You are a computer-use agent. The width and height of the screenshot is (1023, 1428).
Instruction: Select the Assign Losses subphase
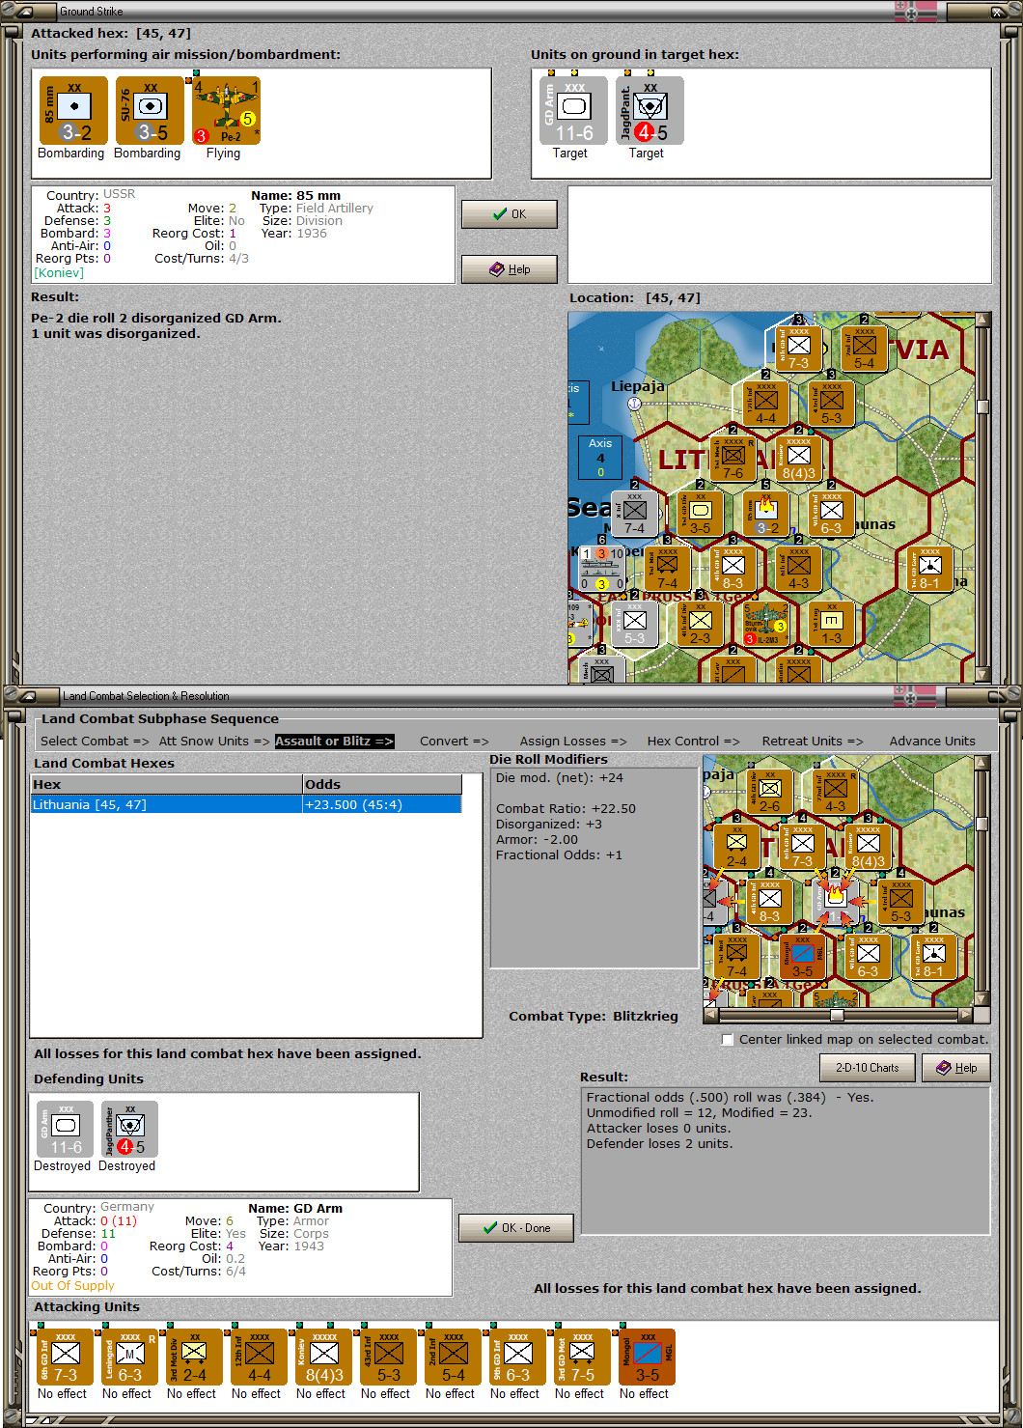(573, 742)
